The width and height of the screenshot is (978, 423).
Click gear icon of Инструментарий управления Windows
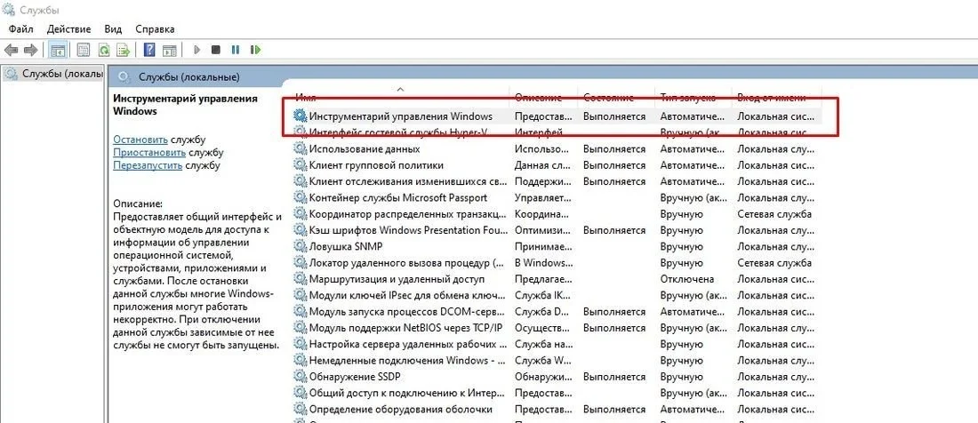click(x=300, y=116)
